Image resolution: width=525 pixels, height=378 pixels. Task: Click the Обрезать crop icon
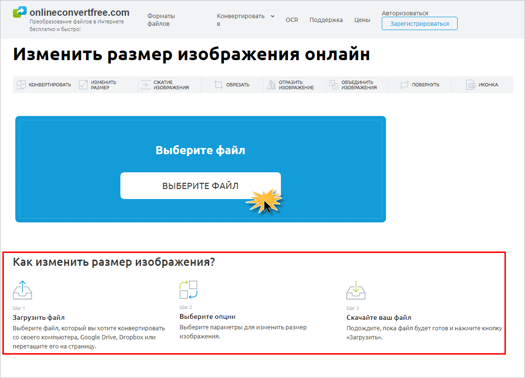(218, 84)
